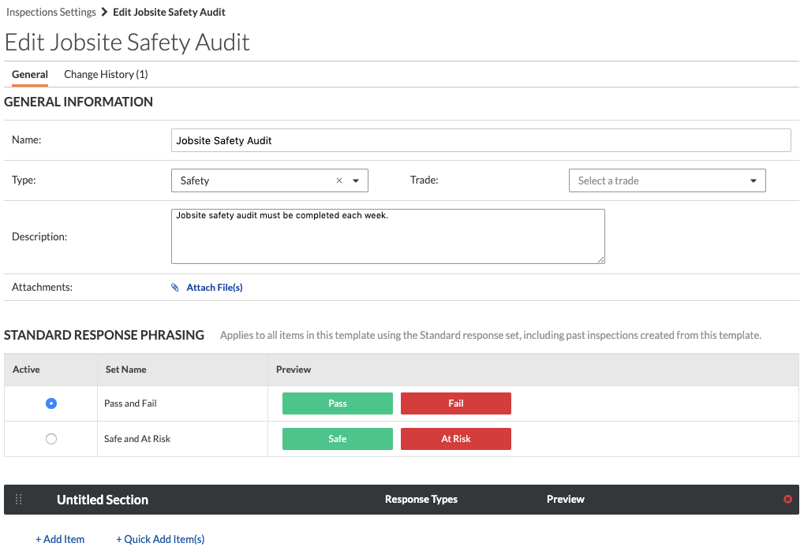Click the Preview label in section bar

point(566,499)
